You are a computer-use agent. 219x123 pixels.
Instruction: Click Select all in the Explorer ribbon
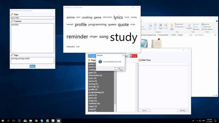pos(205,24)
